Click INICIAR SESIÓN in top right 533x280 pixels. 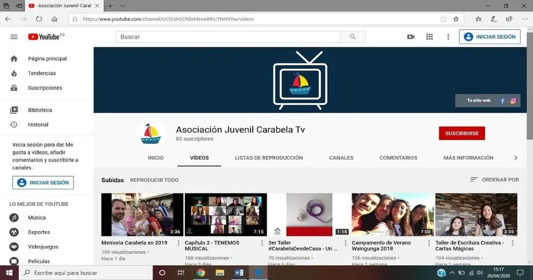(x=489, y=37)
